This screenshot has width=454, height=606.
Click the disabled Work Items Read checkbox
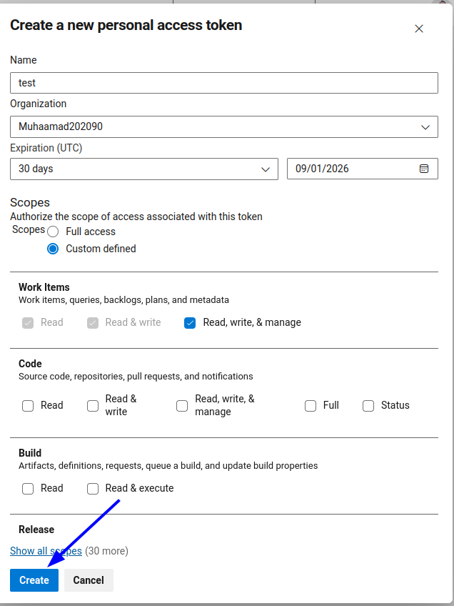[x=28, y=322]
